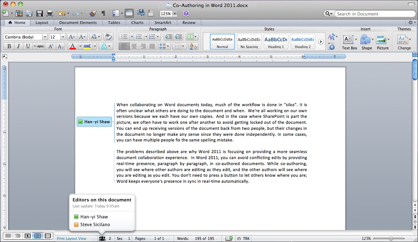Open the font color dropdown arrow
This screenshot has width=418, height=242.
pyautogui.click(x=80, y=46)
